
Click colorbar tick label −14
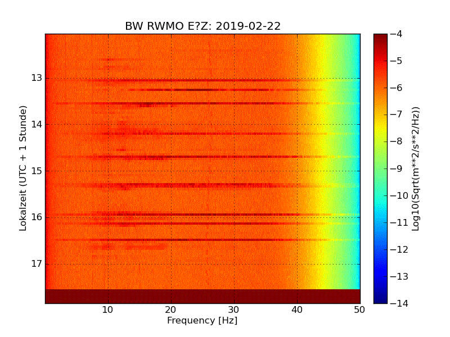point(399,303)
